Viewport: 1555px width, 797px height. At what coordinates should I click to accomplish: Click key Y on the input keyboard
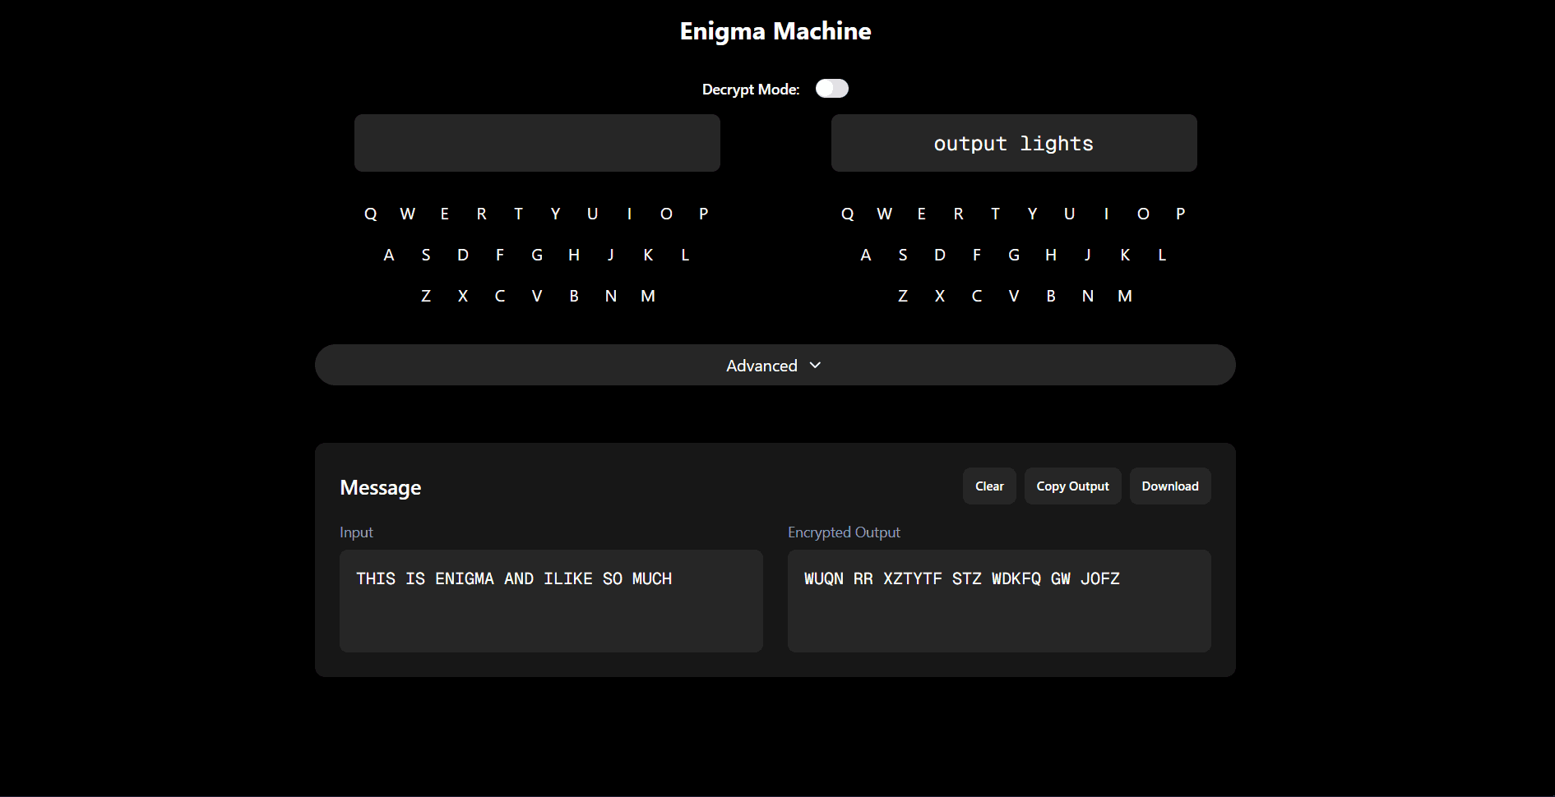click(556, 214)
